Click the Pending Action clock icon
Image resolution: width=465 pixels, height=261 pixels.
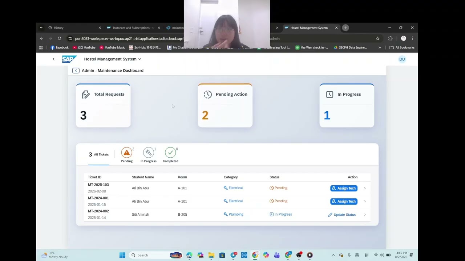207,94
